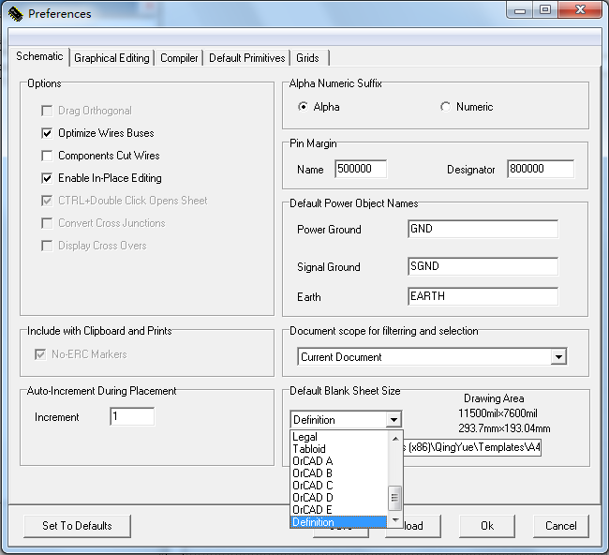Image resolution: width=609 pixels, height=555 pixels.
Task: Click the Set To Defaults button
Action: 77,526
